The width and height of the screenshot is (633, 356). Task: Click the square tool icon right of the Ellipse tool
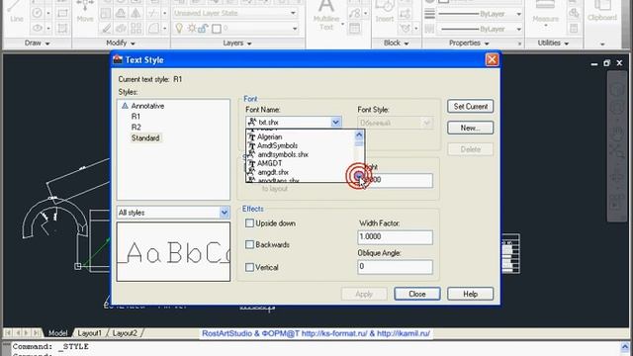[x=62, y=29]
